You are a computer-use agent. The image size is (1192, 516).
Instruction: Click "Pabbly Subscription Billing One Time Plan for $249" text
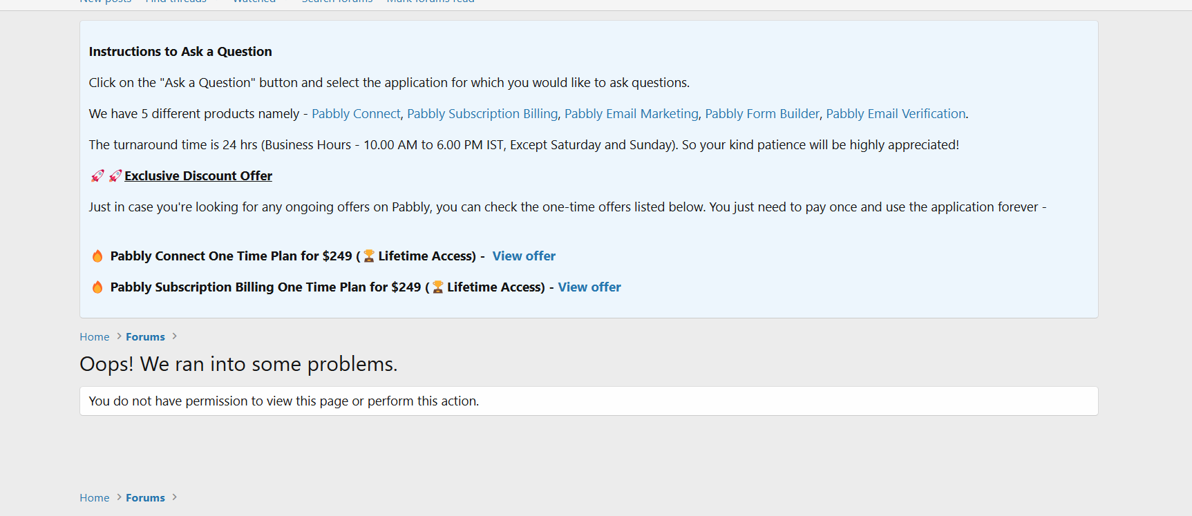266,287
